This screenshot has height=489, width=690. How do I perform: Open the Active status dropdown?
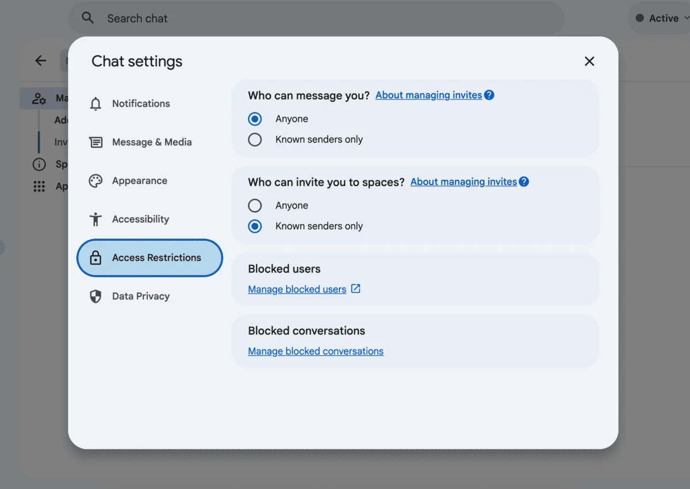coord(664,18)
